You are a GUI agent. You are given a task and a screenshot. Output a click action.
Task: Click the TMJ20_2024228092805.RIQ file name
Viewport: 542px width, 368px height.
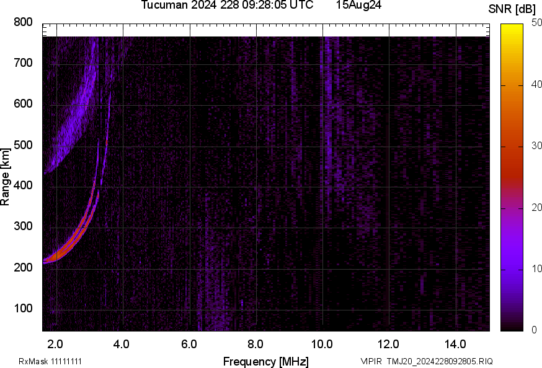(440, 361)
